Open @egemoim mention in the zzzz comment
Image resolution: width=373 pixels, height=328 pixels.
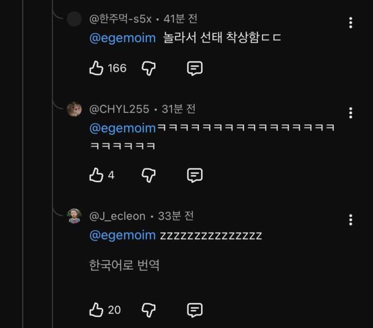123,235
